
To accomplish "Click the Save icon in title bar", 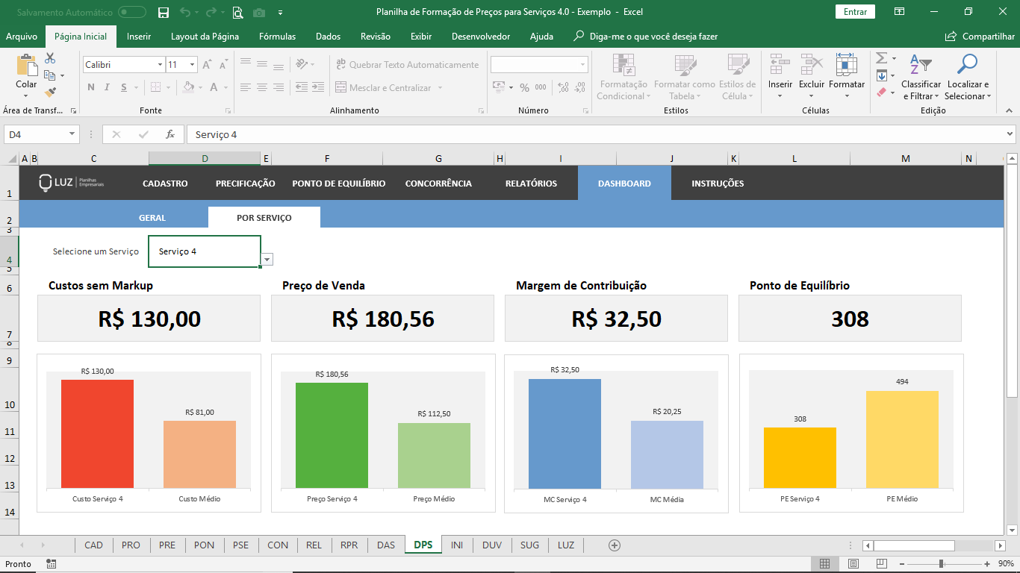I will [x=164, y=12].
